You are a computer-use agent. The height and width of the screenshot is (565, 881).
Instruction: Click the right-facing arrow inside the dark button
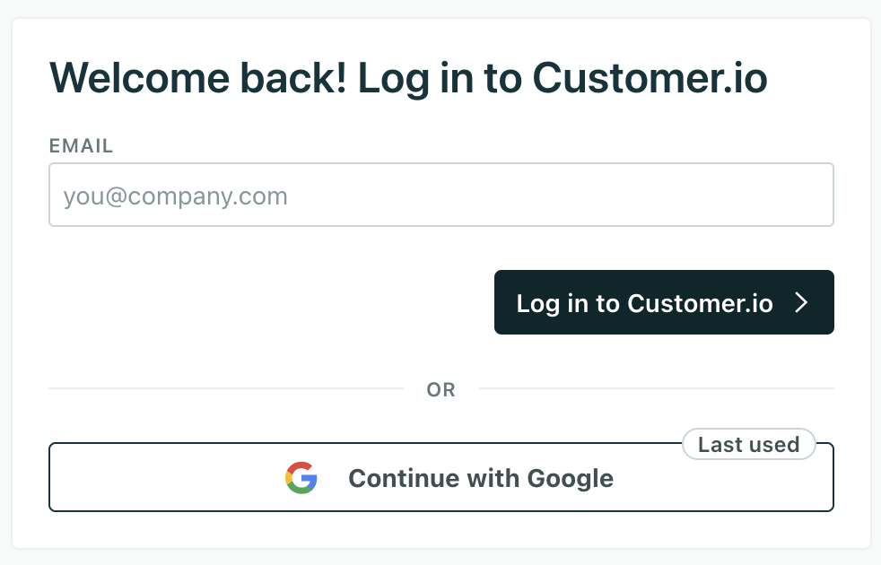click(803, 302)
